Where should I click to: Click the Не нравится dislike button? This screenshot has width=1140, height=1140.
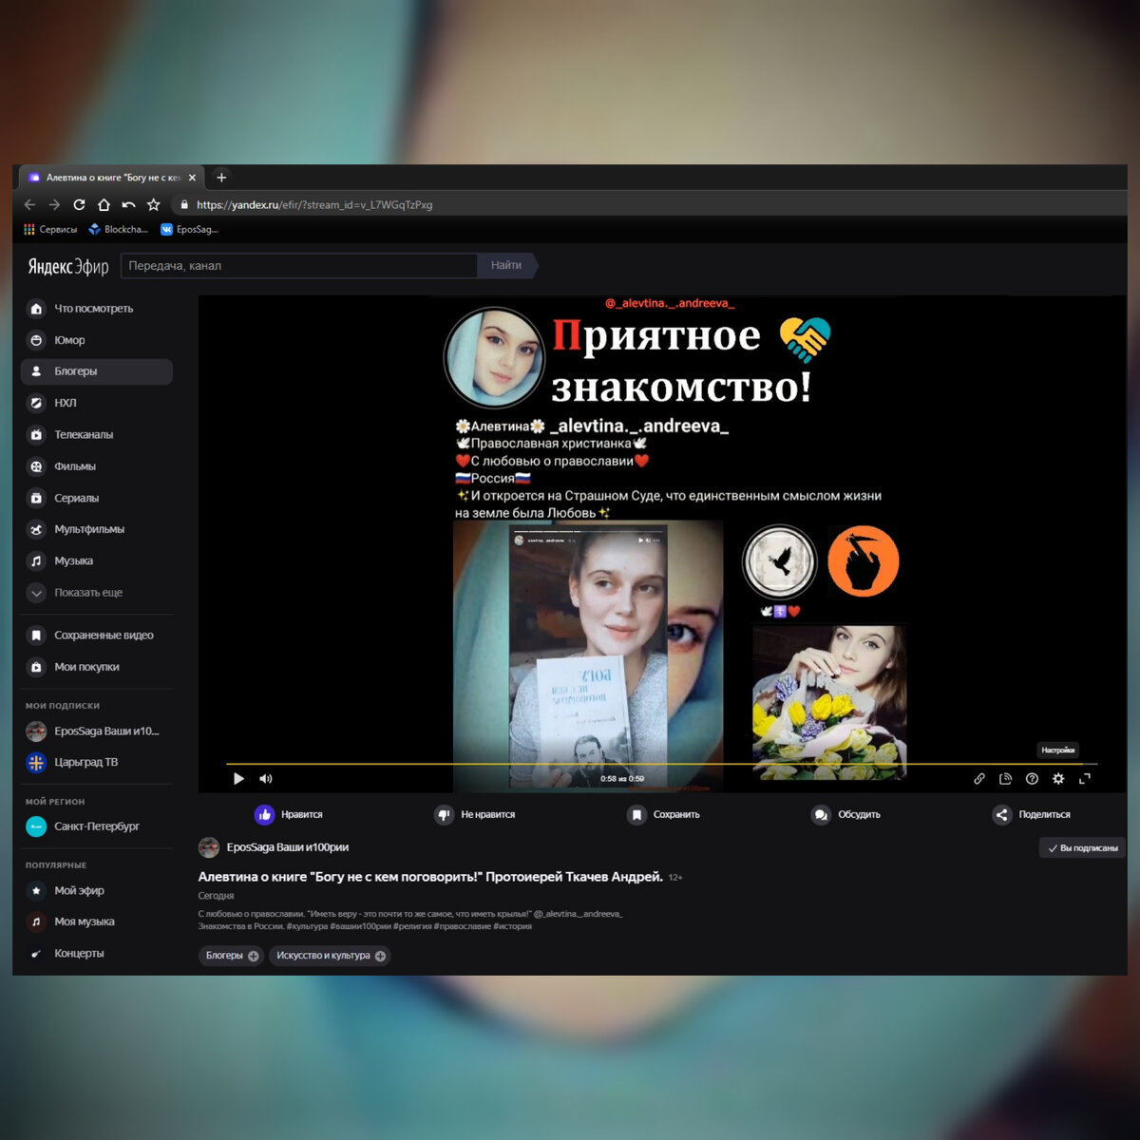pyautogui.click(x=475, y=815)
